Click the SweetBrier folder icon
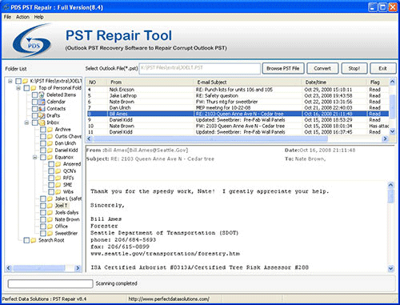This screenshot has width=400, height=305. click(50, 234)
